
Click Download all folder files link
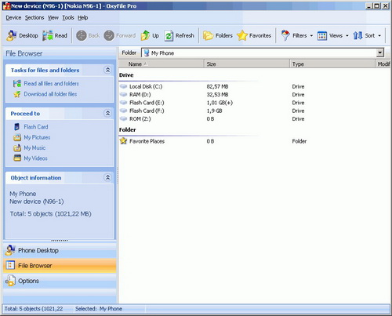click(50, 94)
